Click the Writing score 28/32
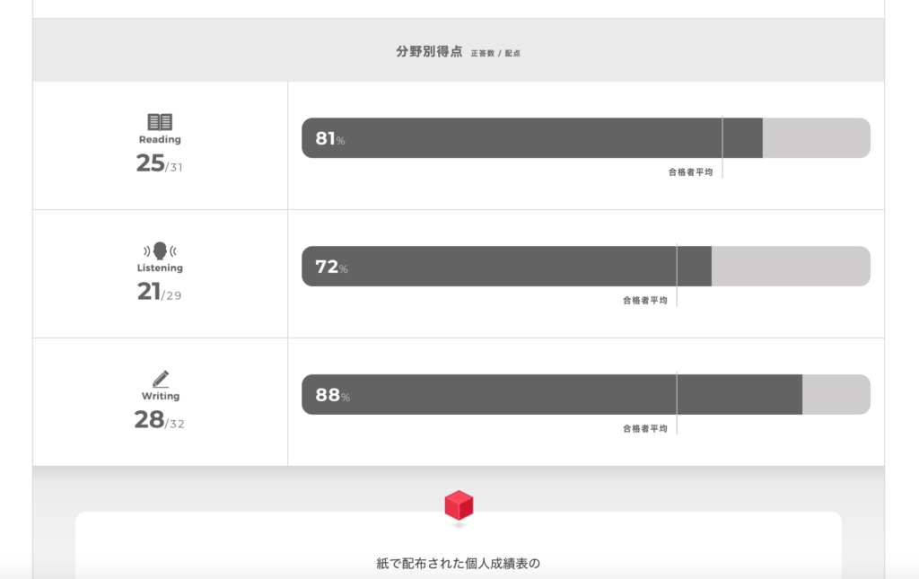 (x=159, y=421)
